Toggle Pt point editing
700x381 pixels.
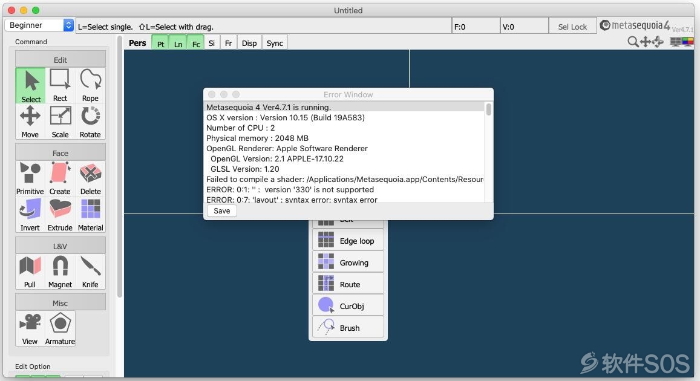click(160, 43)
